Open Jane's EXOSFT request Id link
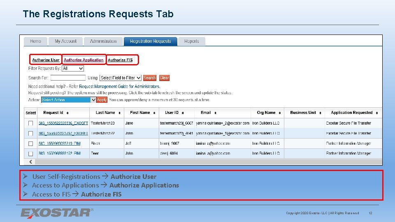Viewport: 395px width, 222px height. (63, 123)
